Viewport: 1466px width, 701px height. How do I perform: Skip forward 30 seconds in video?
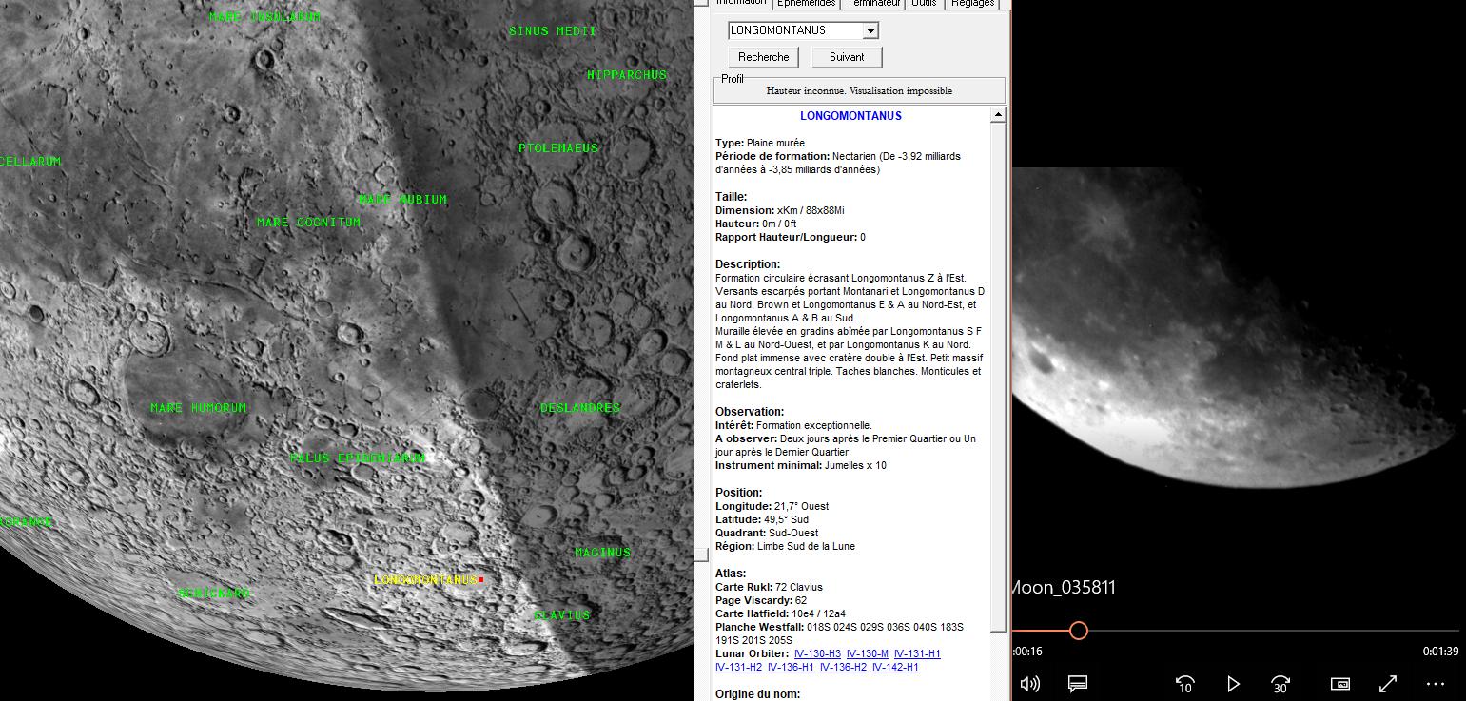tap(1280, 683)
